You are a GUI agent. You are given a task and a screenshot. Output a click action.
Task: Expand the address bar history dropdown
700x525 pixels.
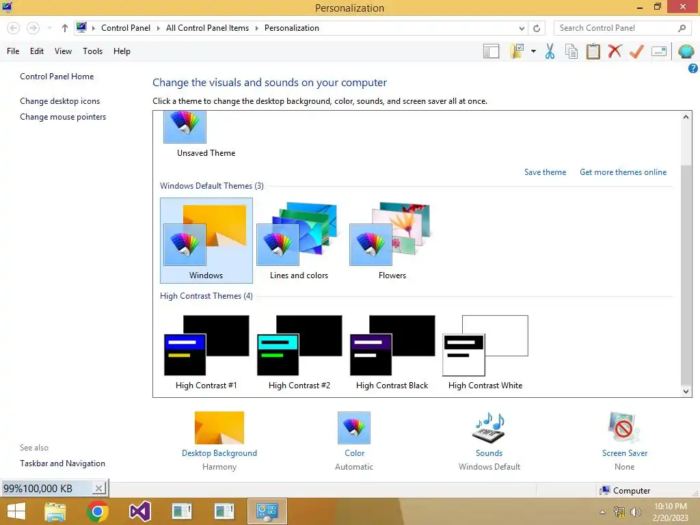[x=522, y=28]
